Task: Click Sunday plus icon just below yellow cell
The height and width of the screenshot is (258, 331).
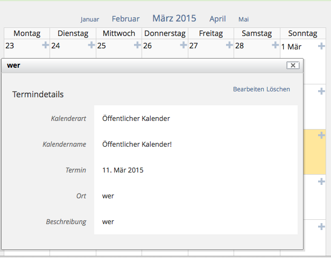Action: pyautogui.click(x=322, y=181)
